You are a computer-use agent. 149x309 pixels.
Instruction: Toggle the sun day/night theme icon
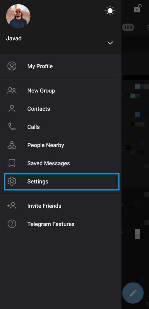pos(110,11)
